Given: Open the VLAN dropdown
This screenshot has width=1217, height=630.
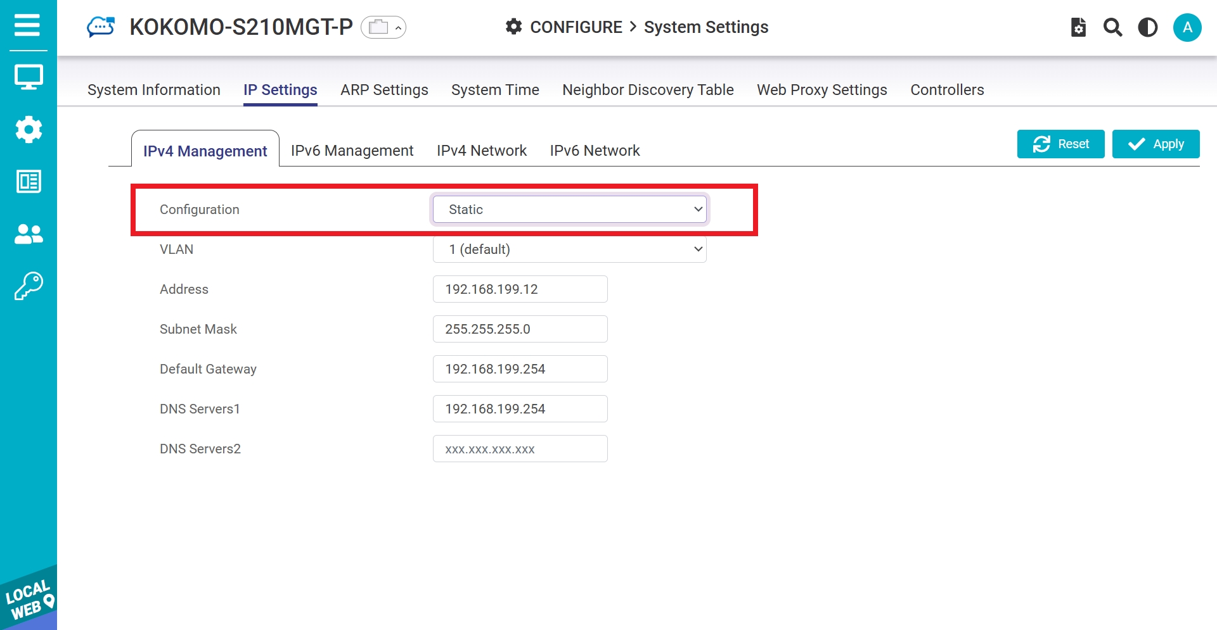Looking at the screenshot, I should click(x=569, y=249).
